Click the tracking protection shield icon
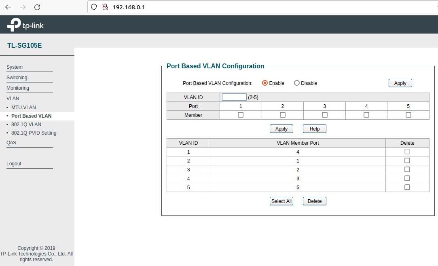 pyautogui.click(x=93, y=7)
